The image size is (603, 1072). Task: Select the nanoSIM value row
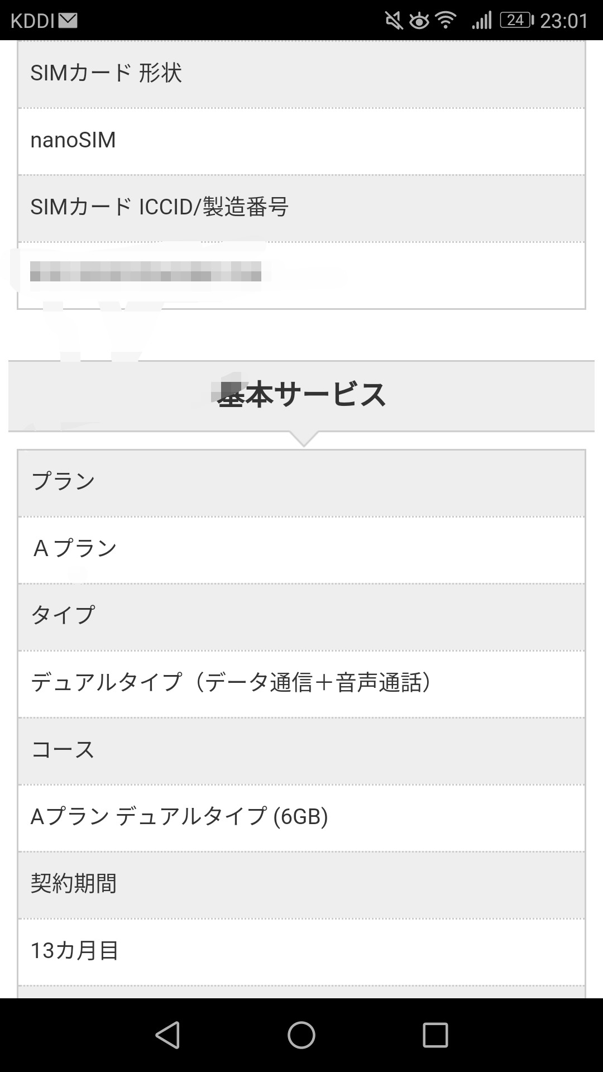coord(301,141)
